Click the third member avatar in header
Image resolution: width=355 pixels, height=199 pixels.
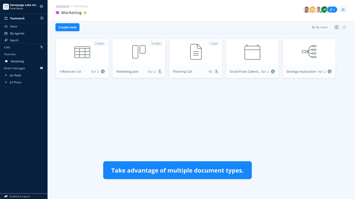[318, 10]
